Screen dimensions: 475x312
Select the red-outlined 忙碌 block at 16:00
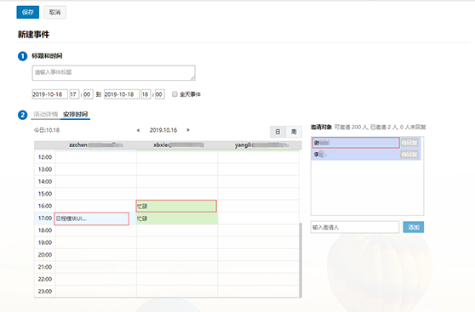tap(176, 206)
